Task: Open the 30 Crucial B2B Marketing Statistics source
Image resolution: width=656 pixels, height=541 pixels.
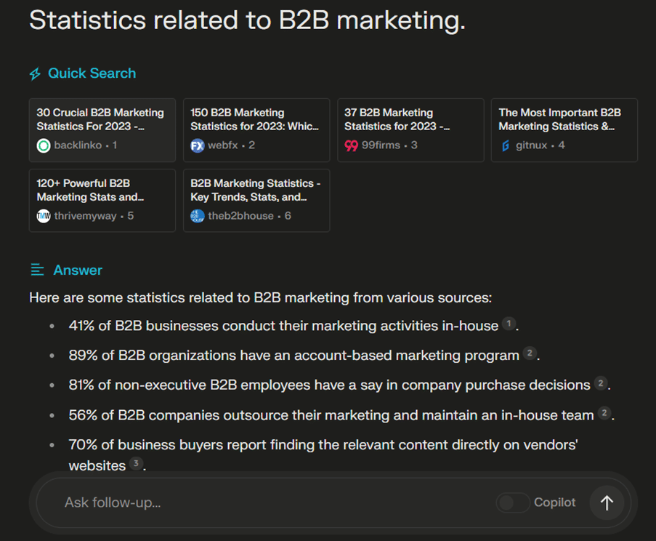Action: tap(102, 129)
